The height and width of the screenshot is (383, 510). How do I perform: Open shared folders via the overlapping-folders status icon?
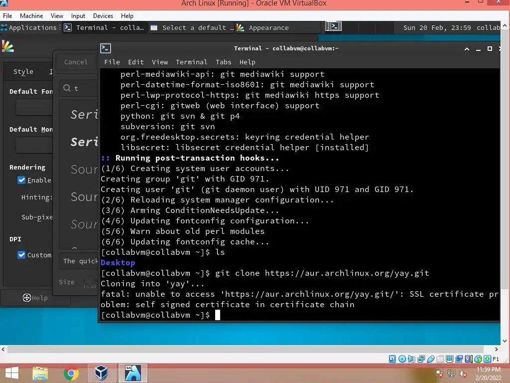459,359
